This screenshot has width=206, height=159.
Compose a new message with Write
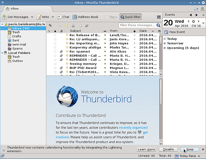tap(43, 17)
